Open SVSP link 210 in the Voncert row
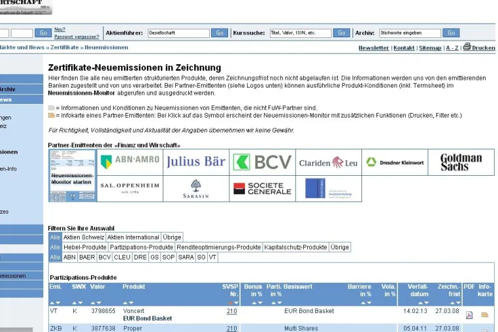The image size is (498, 332). (232, 311)
